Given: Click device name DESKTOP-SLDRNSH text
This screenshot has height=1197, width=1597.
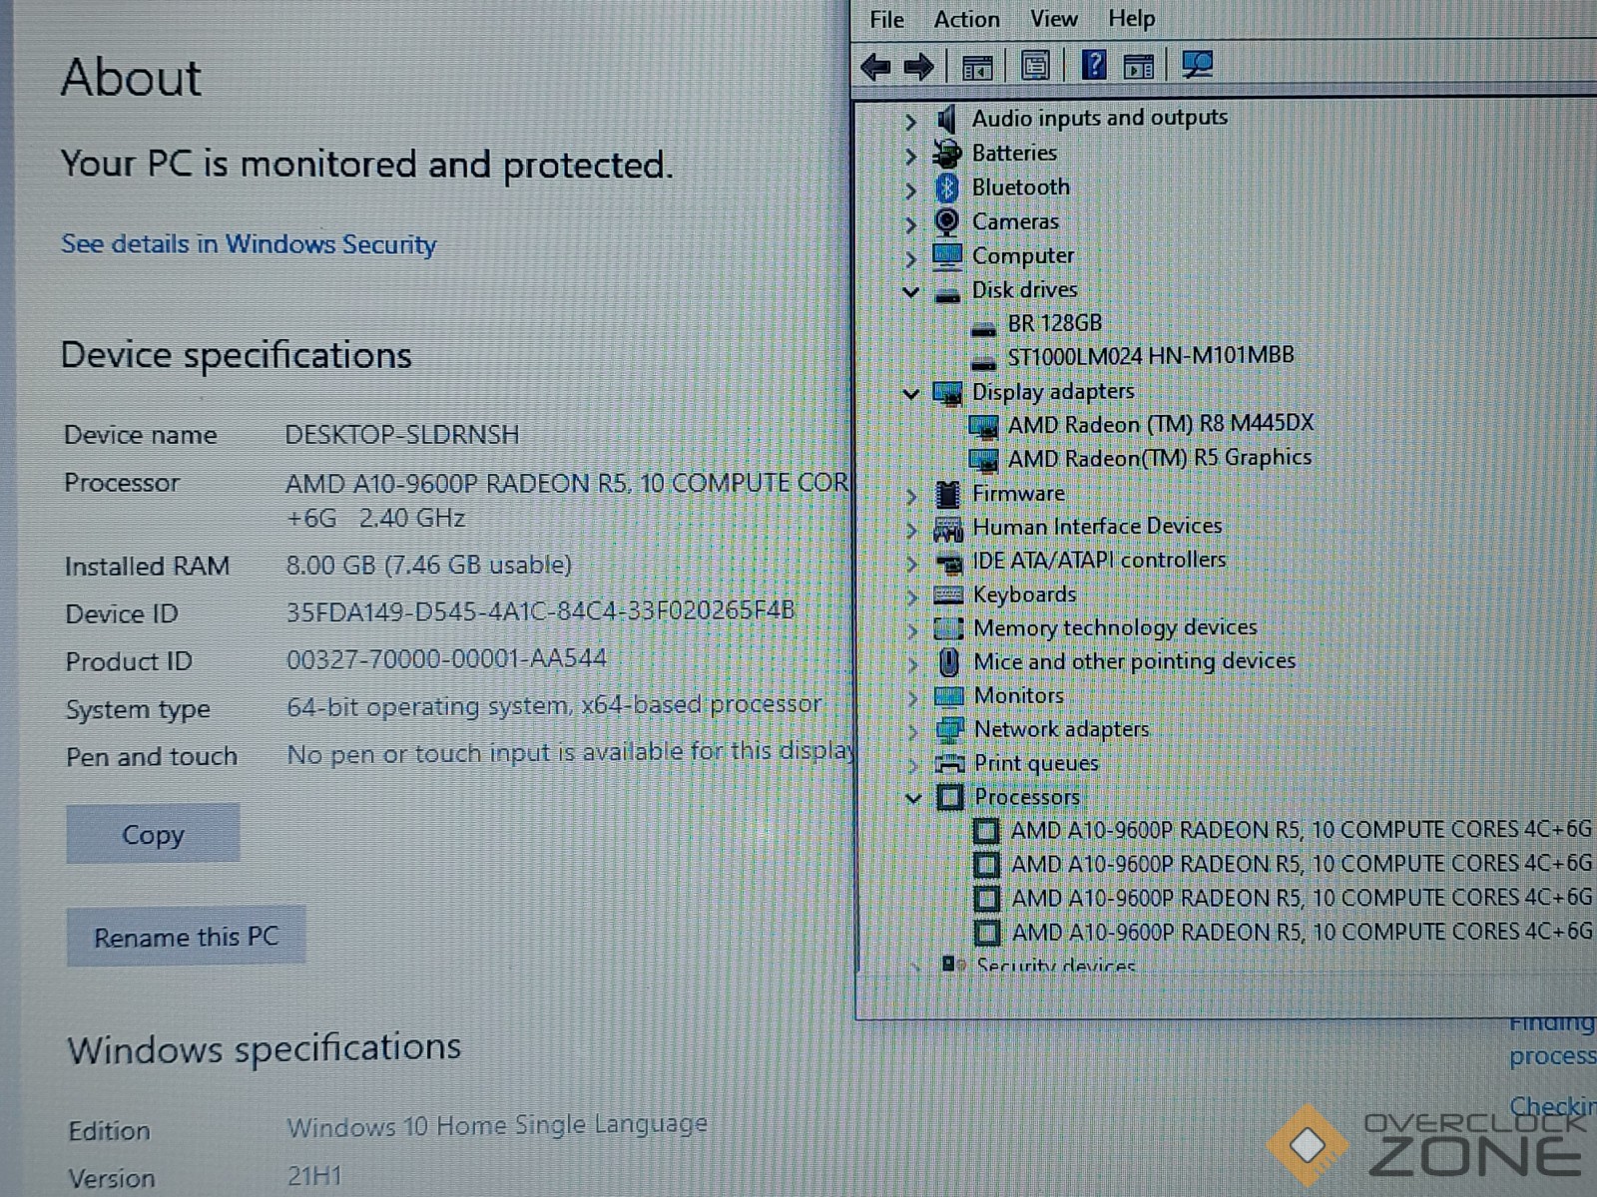Looking at the screenshot, I should pyautogui.click(x=402, y=435).
